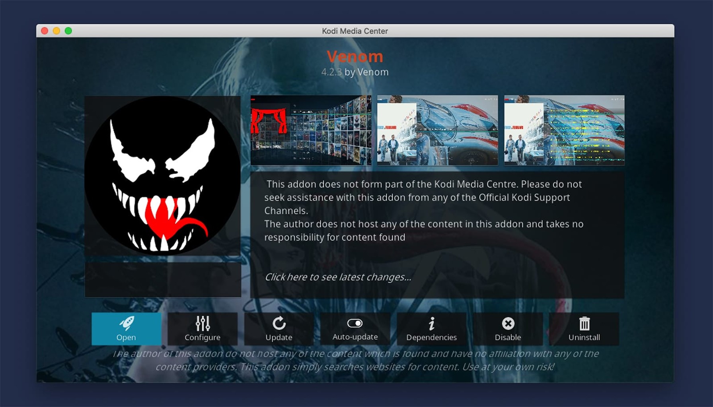Image resolution: width=713 pixels, height=407 pixels.
Task: Open the Venom addon
Action: coord(126,329)
